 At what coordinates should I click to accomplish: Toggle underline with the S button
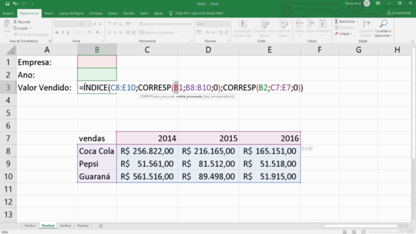pos(68,32)
